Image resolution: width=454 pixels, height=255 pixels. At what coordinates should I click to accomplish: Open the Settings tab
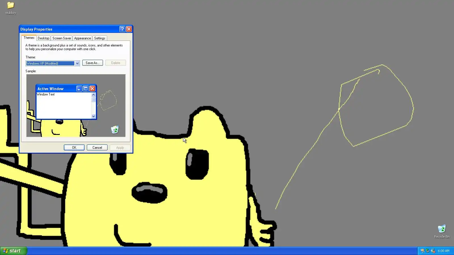click(x=100, y=38)
